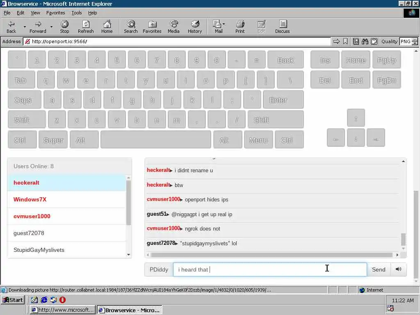Viewport: 420px width, 315px height.
Task: Click the binoculars find icon
Action: tap(365, 41)
